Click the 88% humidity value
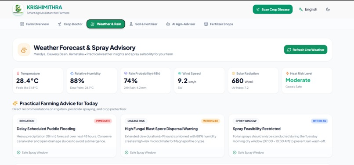The width and height of the screenshot is (354, 165). point(77,81)
